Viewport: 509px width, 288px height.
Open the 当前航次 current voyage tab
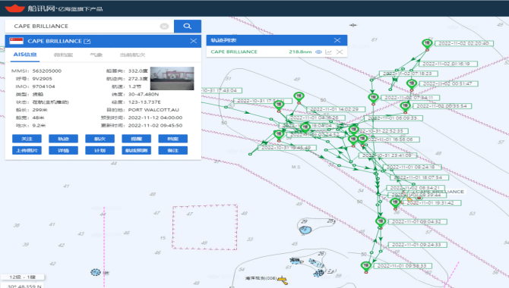click(132, 55)
